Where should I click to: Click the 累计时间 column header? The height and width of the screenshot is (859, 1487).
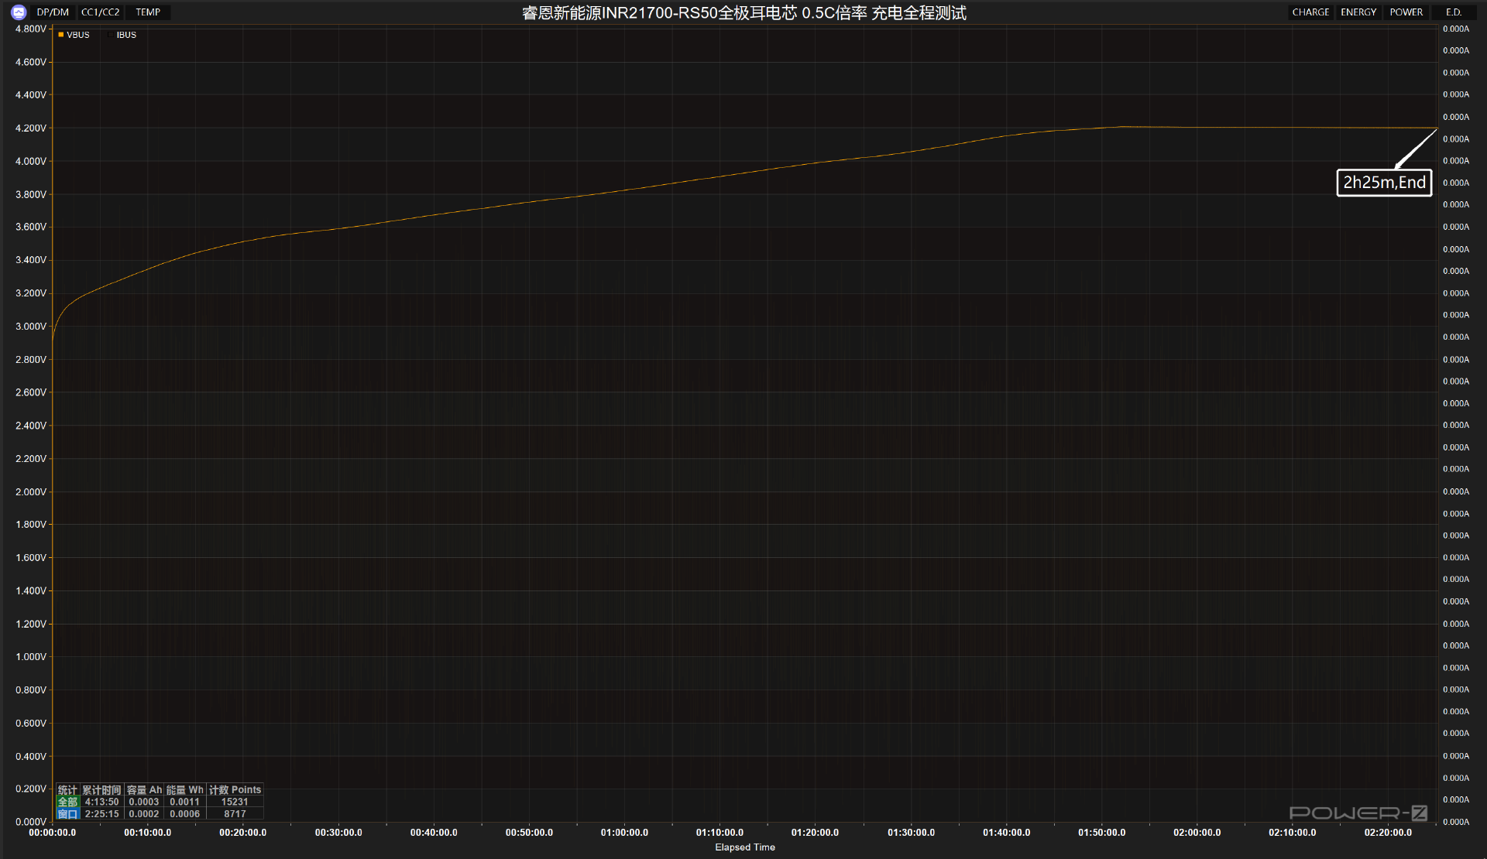101,790
